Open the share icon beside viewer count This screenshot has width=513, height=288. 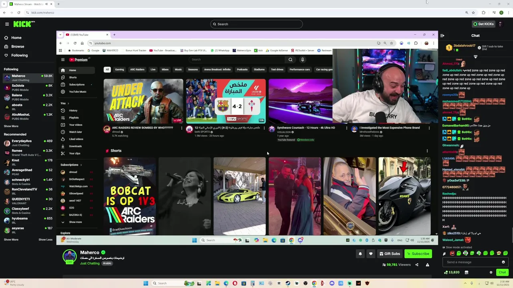point(417,264)
